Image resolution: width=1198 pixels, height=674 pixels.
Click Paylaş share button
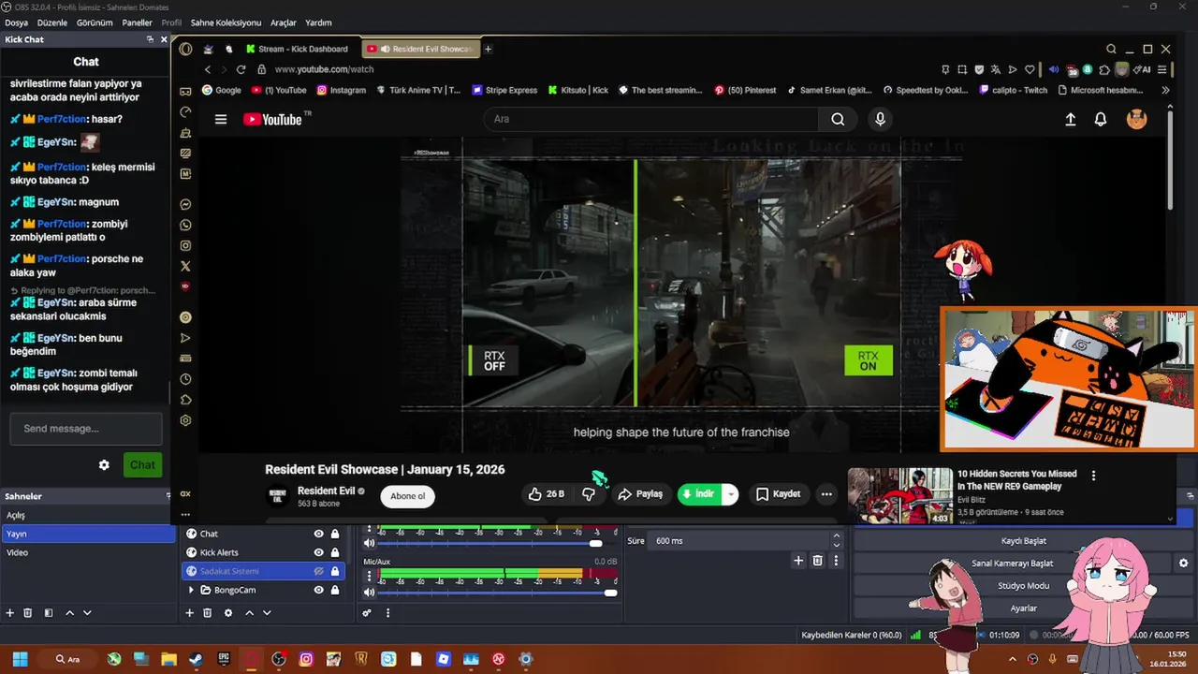[640, 494]
